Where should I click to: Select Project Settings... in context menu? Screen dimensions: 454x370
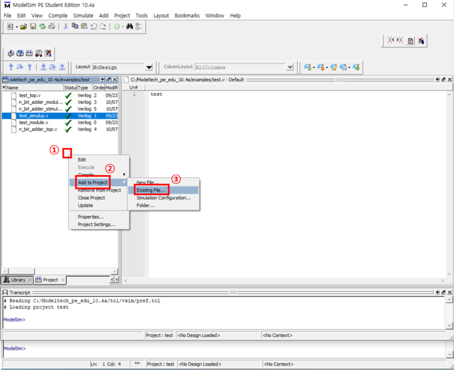[x=99, y=224]
